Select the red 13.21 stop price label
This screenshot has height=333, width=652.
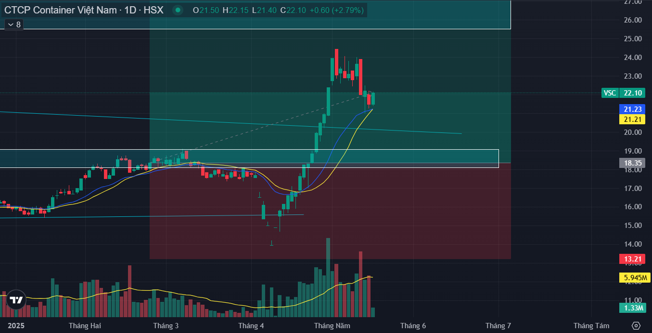click(x=631, y=260)
